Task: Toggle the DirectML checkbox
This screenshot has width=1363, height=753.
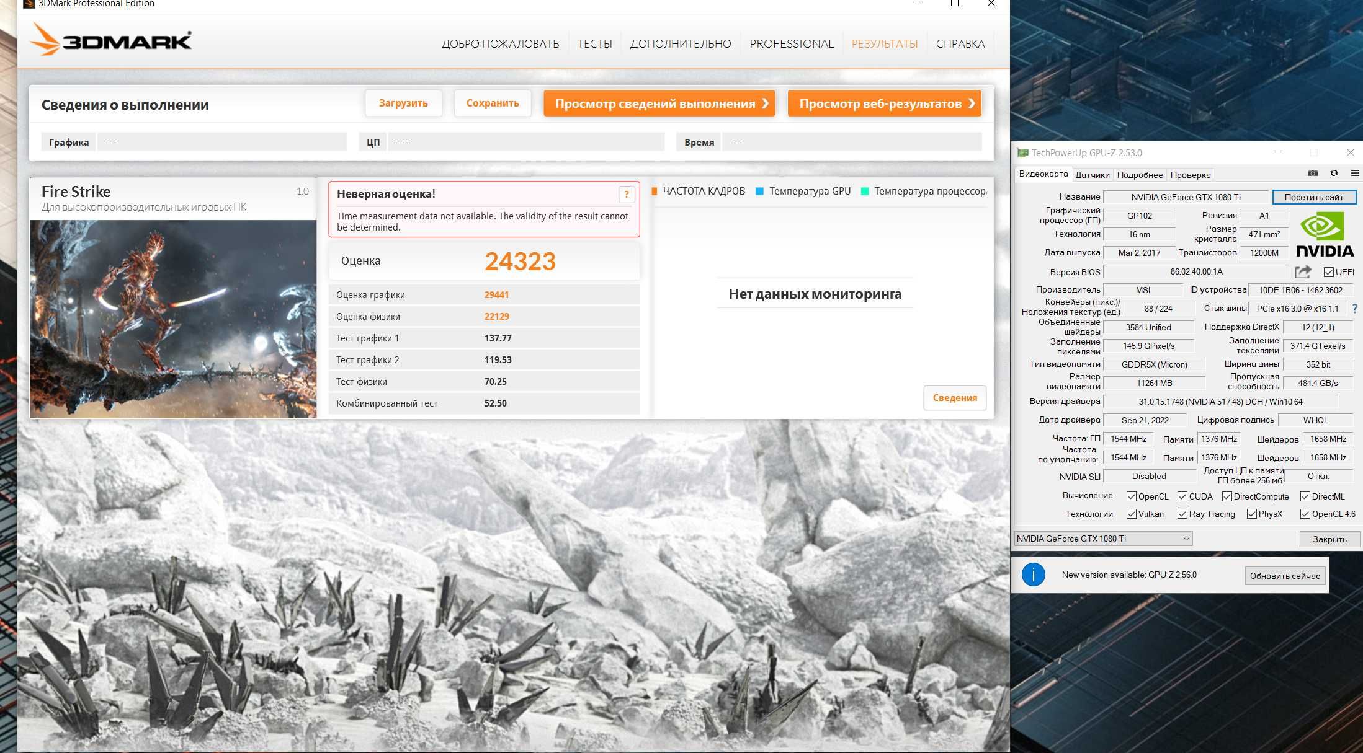Action: (1305, 496)
